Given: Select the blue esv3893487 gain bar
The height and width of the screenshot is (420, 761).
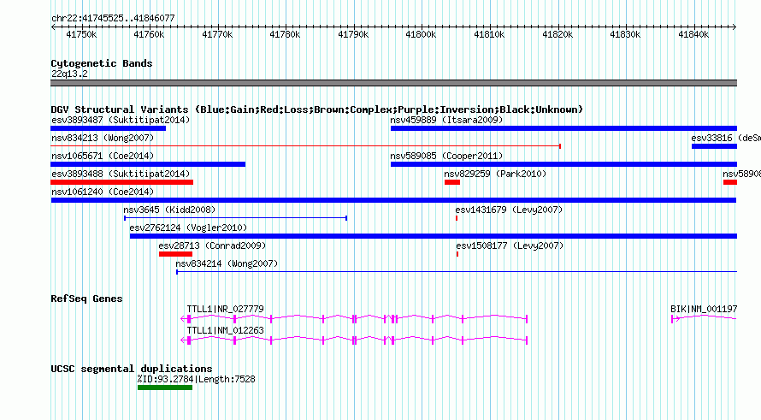Looking at the screenshot, I should pos(109,128).
